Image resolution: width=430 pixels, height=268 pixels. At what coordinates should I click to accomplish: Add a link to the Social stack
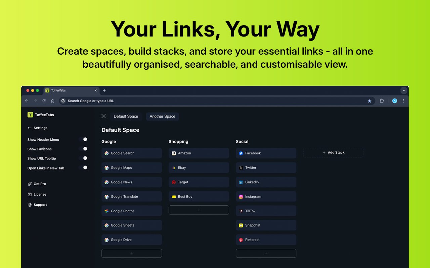click(x=266, y=253)
